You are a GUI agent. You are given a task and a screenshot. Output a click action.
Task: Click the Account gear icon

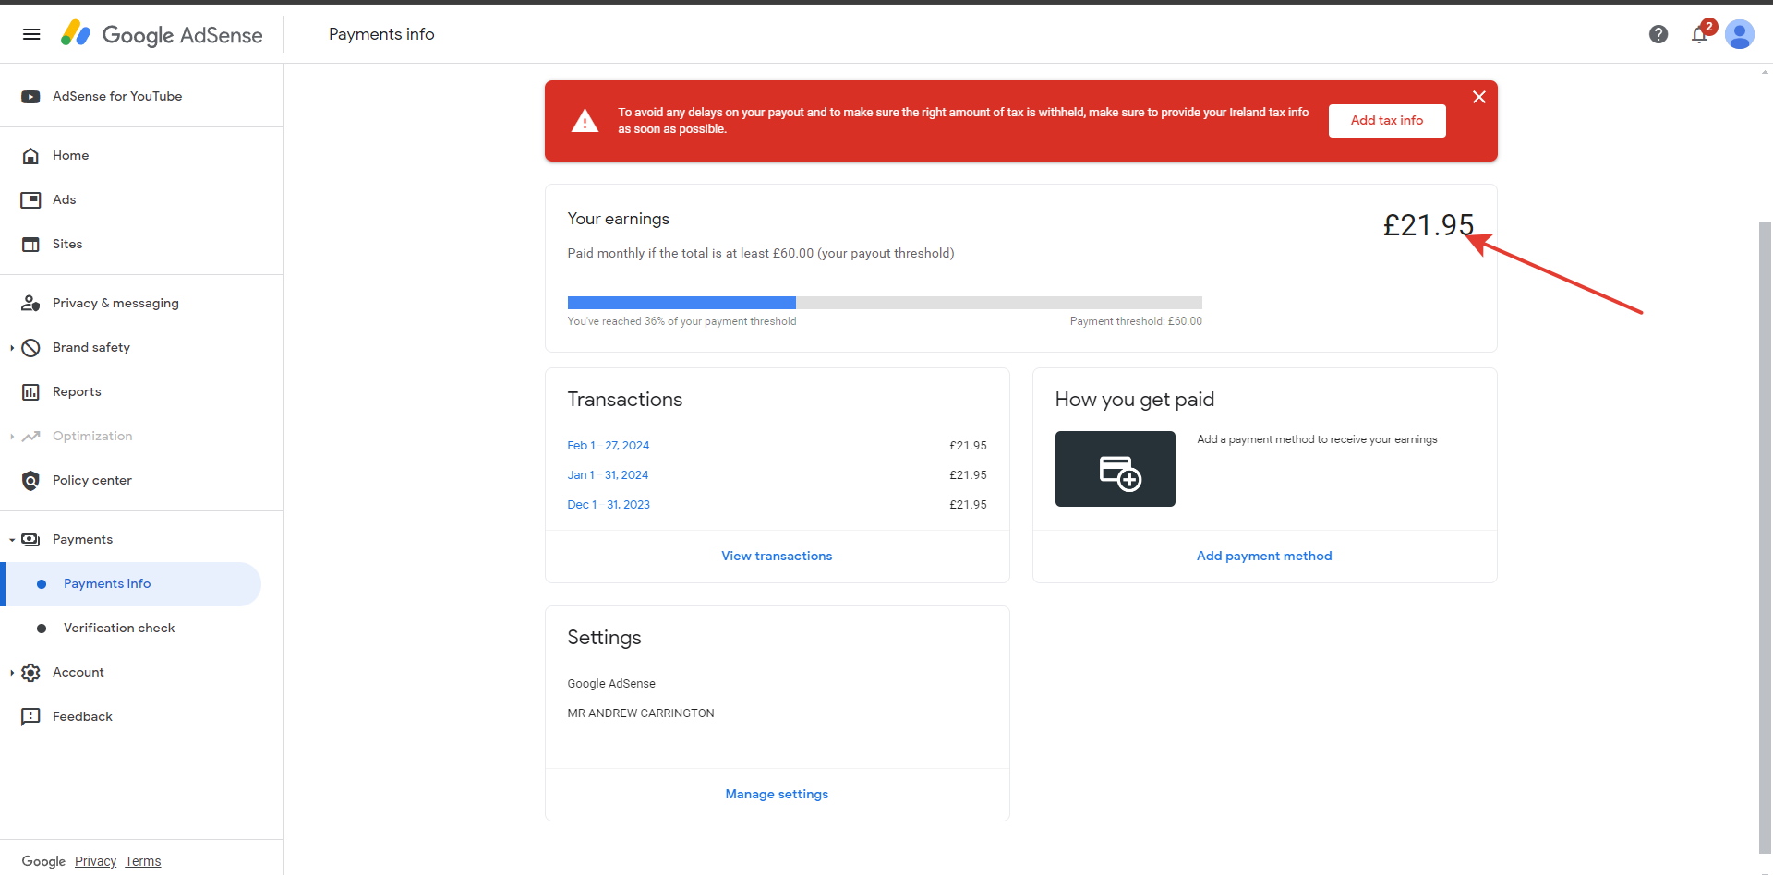tap(30, 673)
